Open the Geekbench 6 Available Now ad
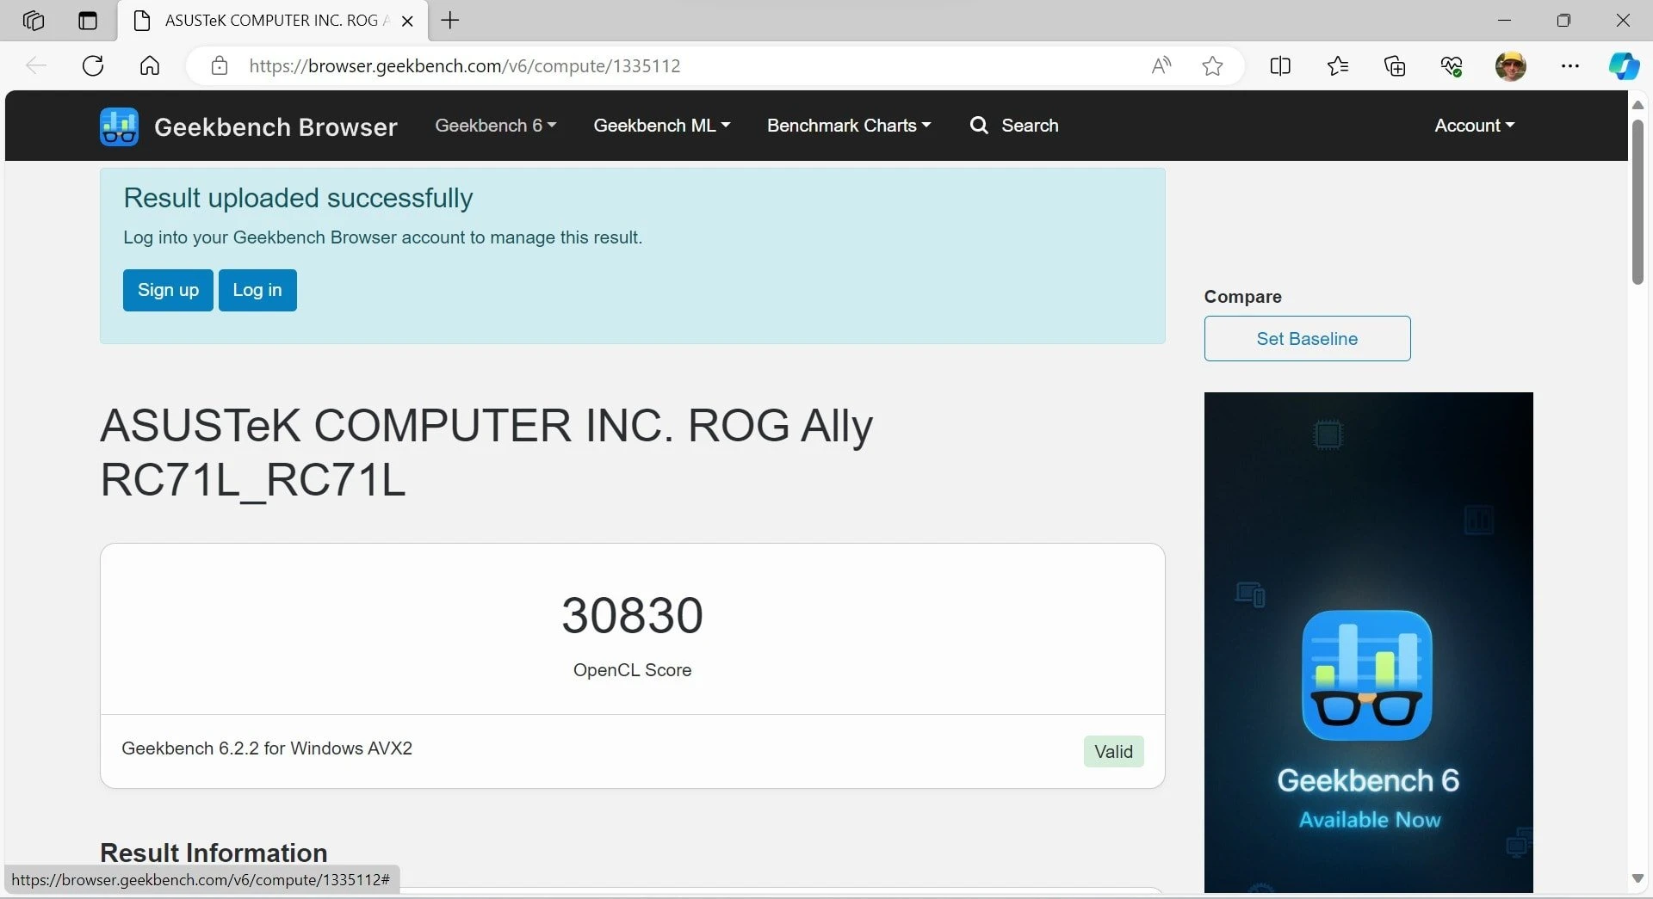Image resolution: width=1653 pixels, height=899 pixels. point(1368,642)
